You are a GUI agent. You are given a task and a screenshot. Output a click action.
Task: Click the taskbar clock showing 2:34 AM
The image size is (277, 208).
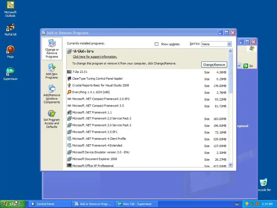click(267, 204)
